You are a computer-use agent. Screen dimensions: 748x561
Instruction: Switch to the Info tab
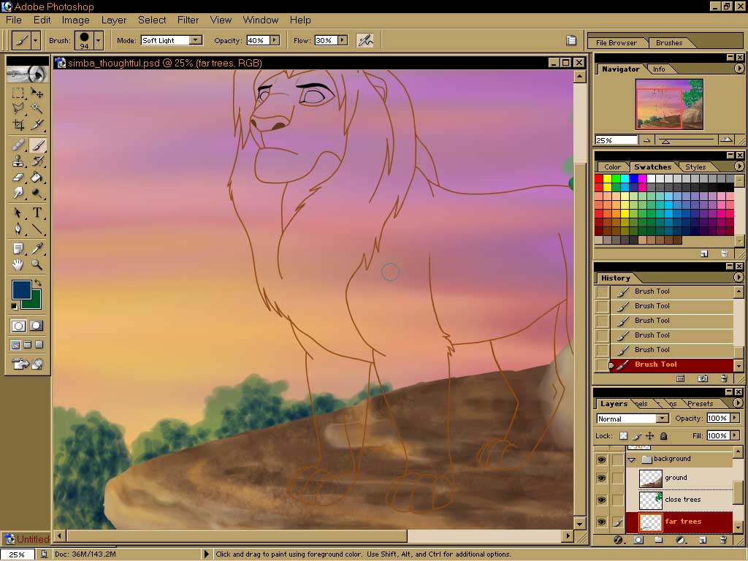point(659,69)
